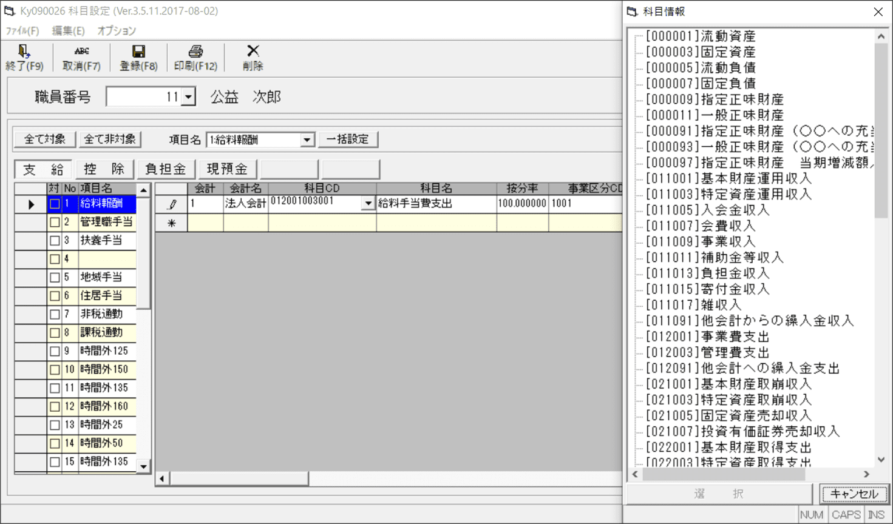Viewport: 893px width, 524px height.
Task: Click the 科目情報 tree scroll-up arrow
Action: [x=881, y=36]
